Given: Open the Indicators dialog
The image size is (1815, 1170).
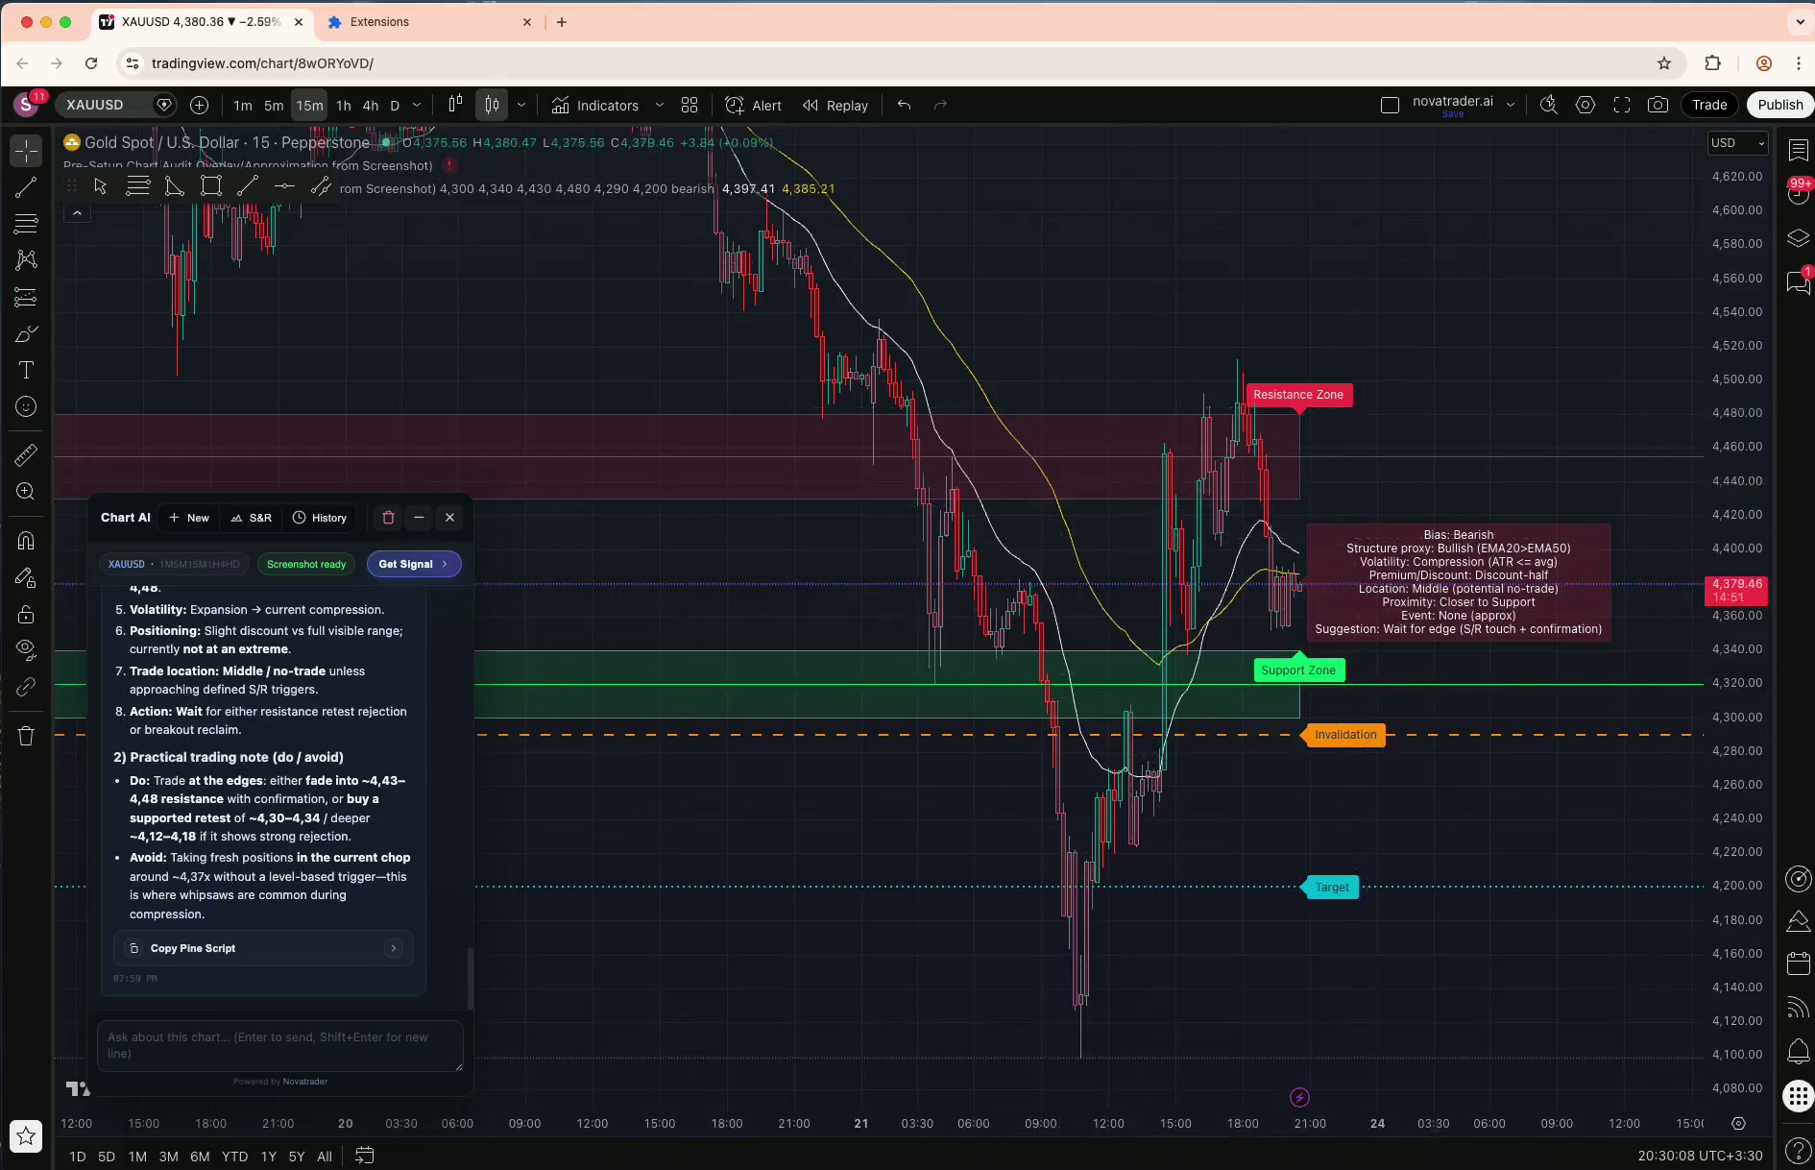Looking at the screenshot, I should coord(595,106).
